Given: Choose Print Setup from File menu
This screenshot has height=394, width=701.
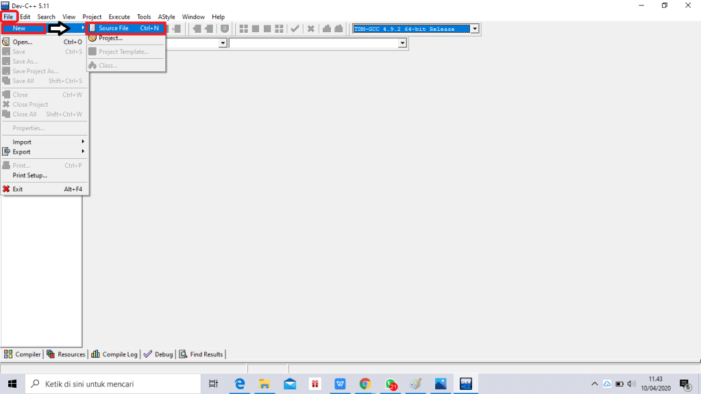Looking at the screenshot, I should tap(29, 175).
